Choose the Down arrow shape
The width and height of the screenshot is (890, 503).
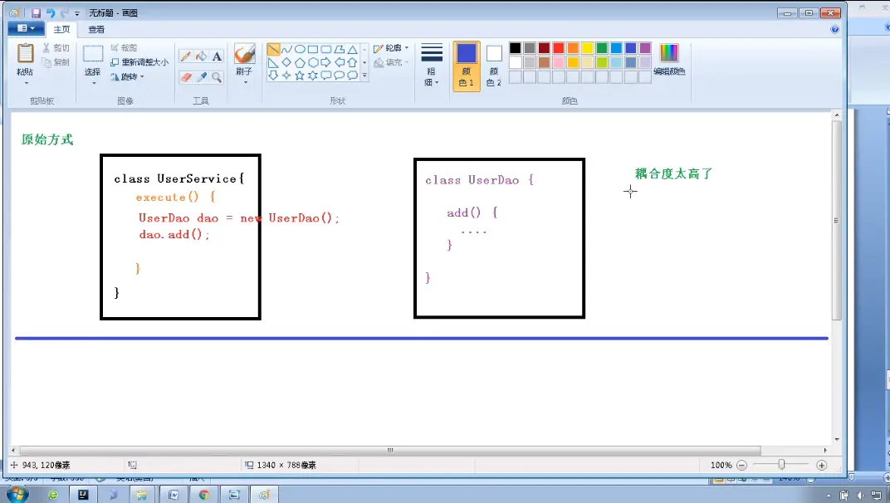click(x=273, y=75)
